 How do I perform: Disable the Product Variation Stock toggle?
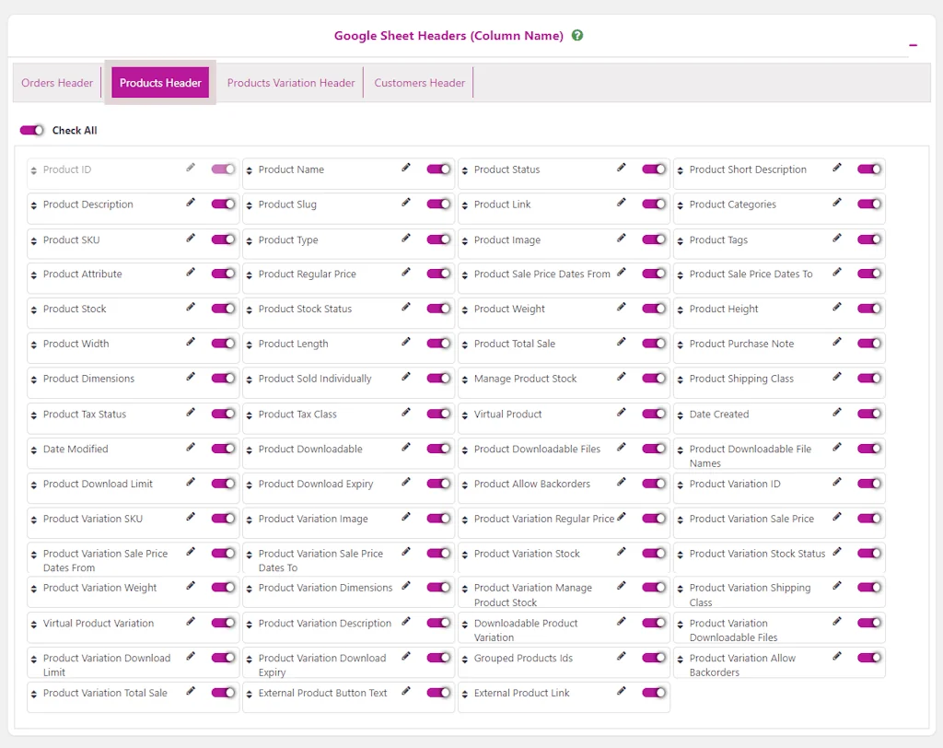pos(654,554)
